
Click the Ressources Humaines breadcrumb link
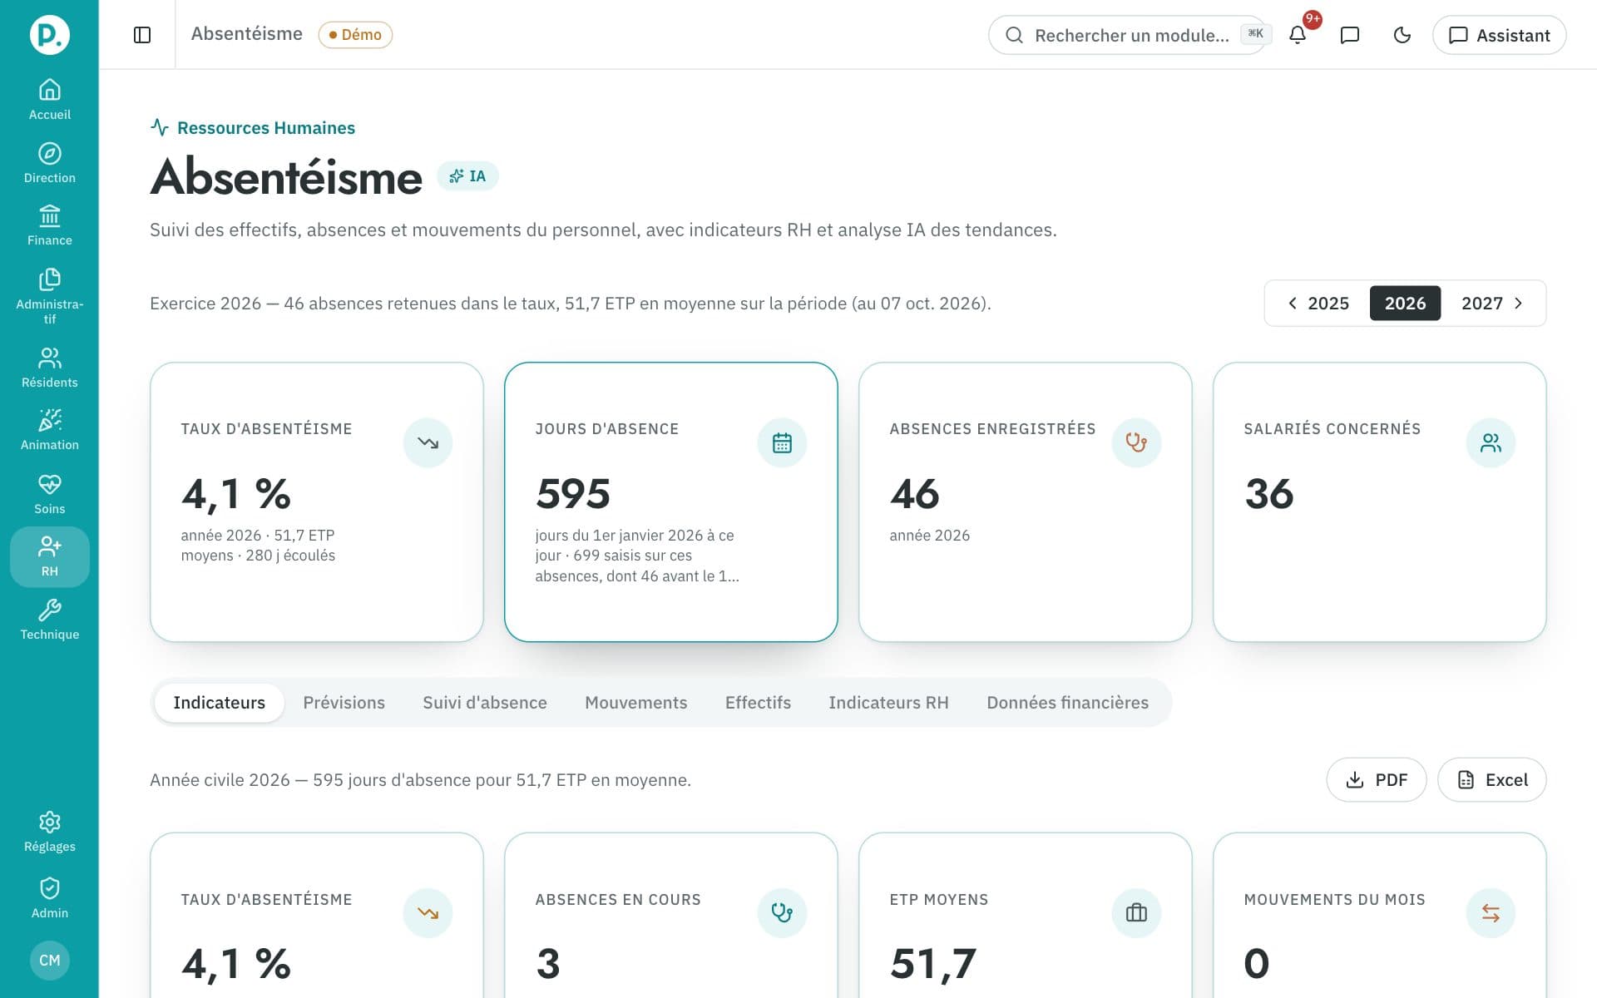[253, 128]
